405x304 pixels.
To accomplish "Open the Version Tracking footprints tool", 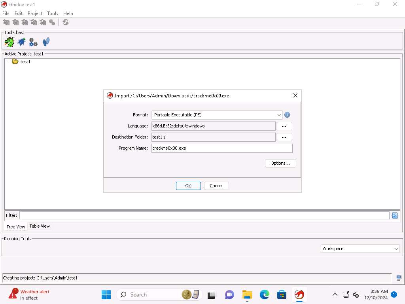I will tap(46, 42).
